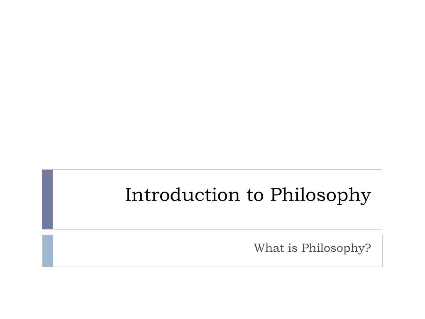
Task: Click the capital 'P' in title's 'Philosophy'
Action: pyautogui.click(x=276, y=194)
